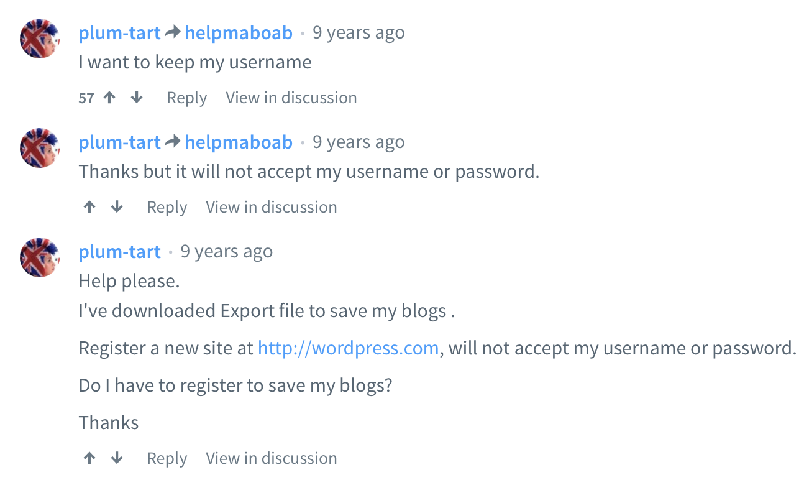Open helpmaboab profile from second comment
The image size is (804, 480).
click(239, 142)
